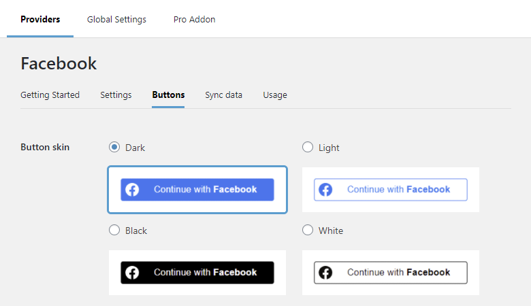531x306 pixels.
Task: Click Facebook logo on the blue Dark button
Action: click(133, 190)
